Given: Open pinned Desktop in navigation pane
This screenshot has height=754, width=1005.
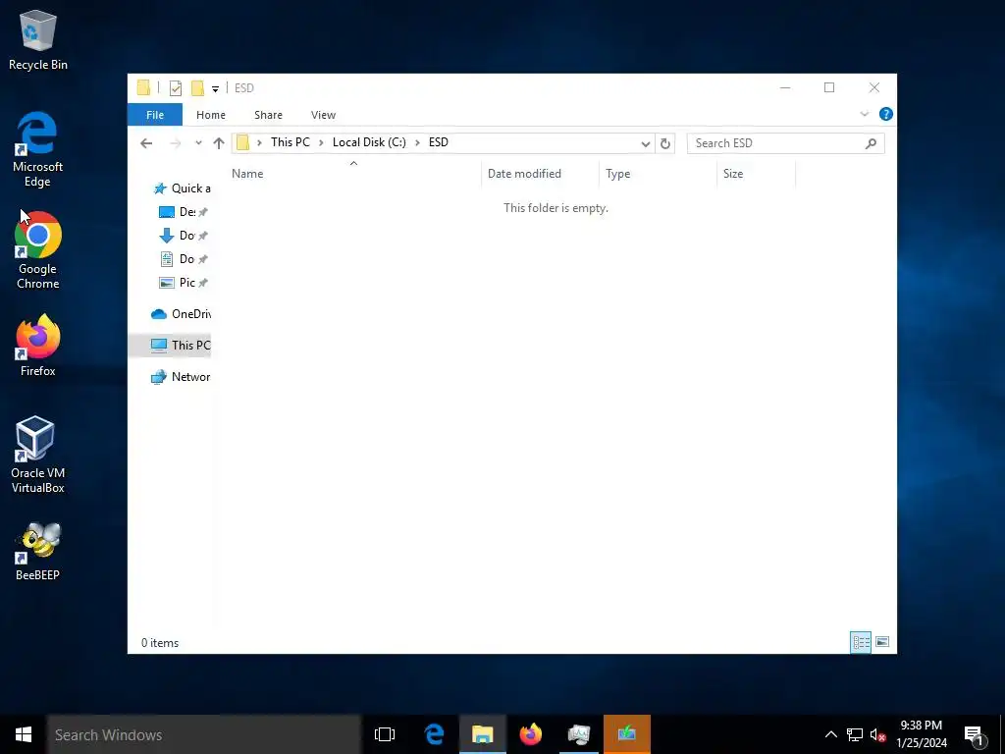Looking at the screenshot, I should click(184, 212).
